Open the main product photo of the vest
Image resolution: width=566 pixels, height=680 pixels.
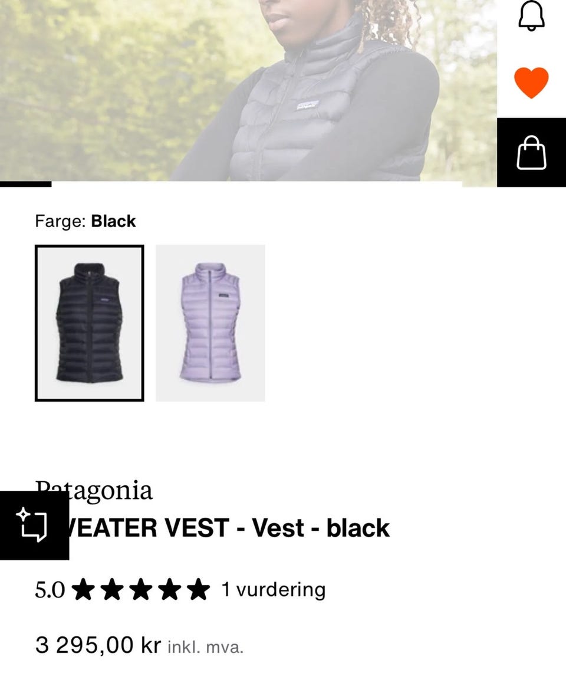[x=248, y=90]
